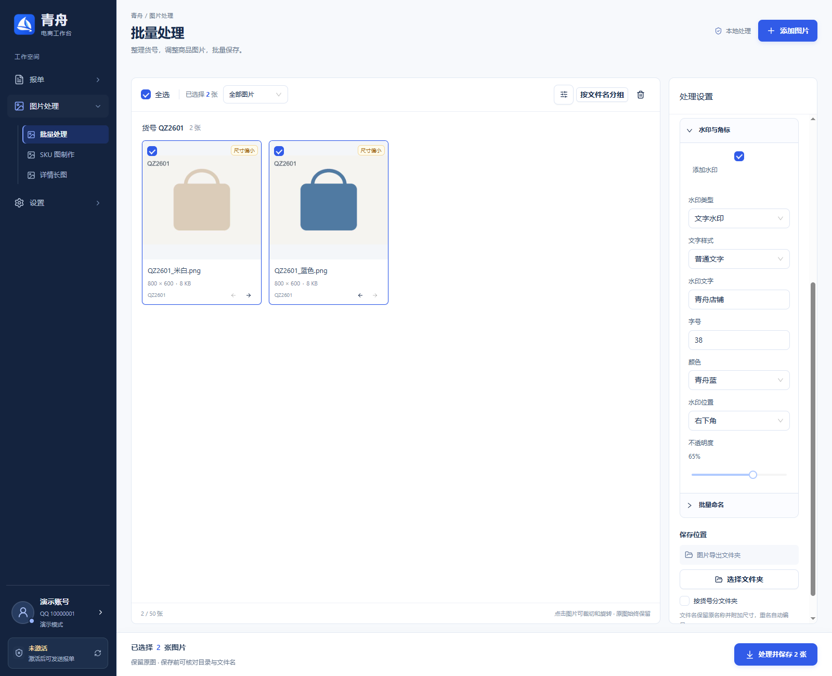Click the 添加图片 button
The height and width of the screenshot is (676, 832).
pos(787,31)
